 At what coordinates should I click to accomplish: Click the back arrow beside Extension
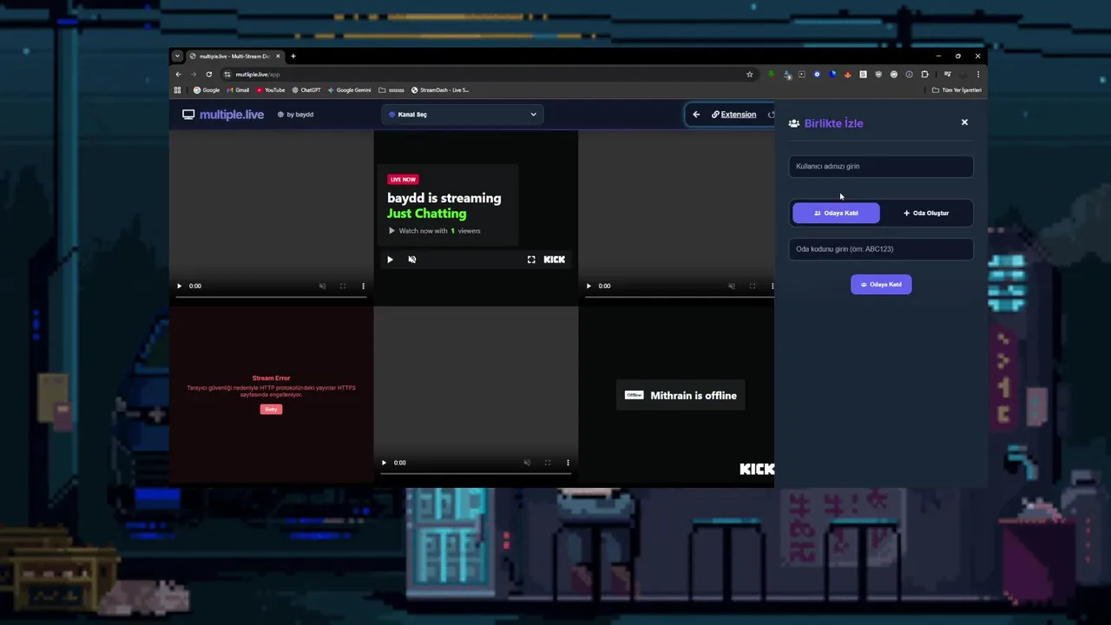[696, 115]
